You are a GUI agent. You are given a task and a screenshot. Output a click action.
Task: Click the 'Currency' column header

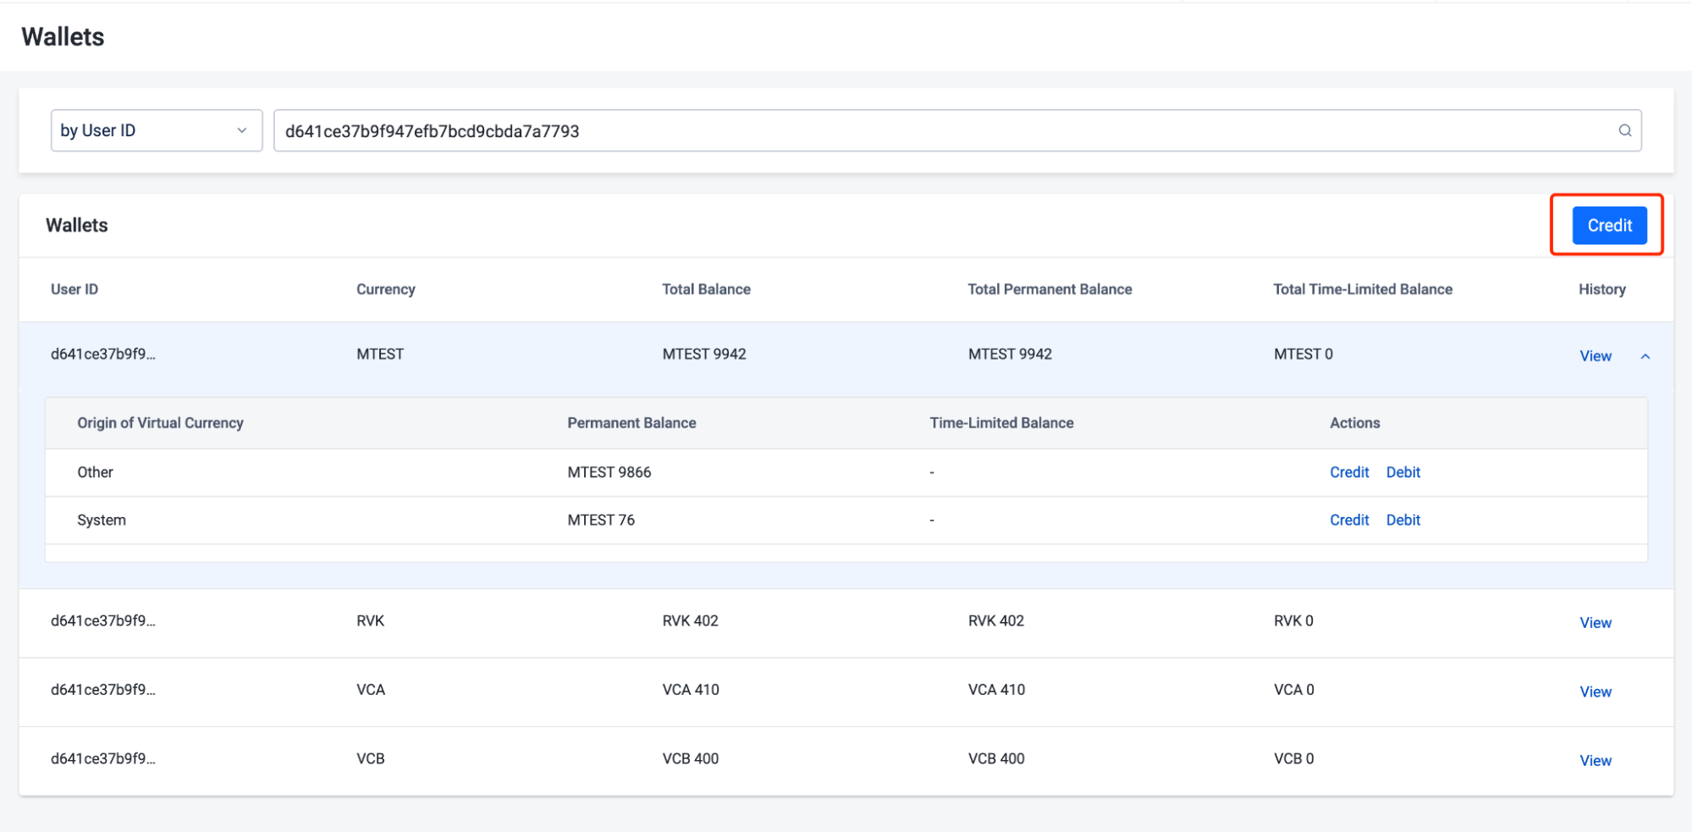[x=386, y=289]
